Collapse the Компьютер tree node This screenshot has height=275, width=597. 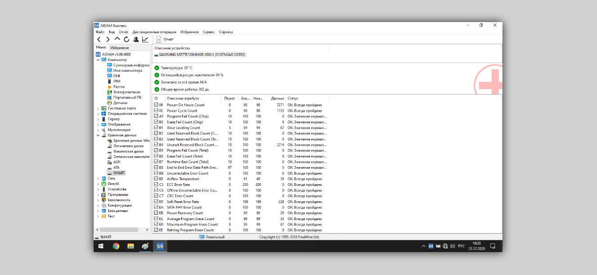(98, 59)
